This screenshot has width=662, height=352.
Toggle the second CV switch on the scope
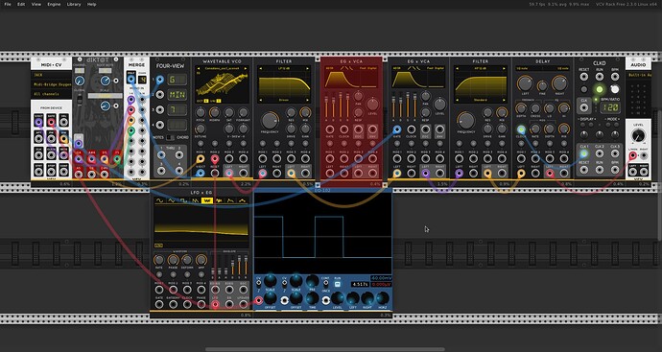[285, 285]
